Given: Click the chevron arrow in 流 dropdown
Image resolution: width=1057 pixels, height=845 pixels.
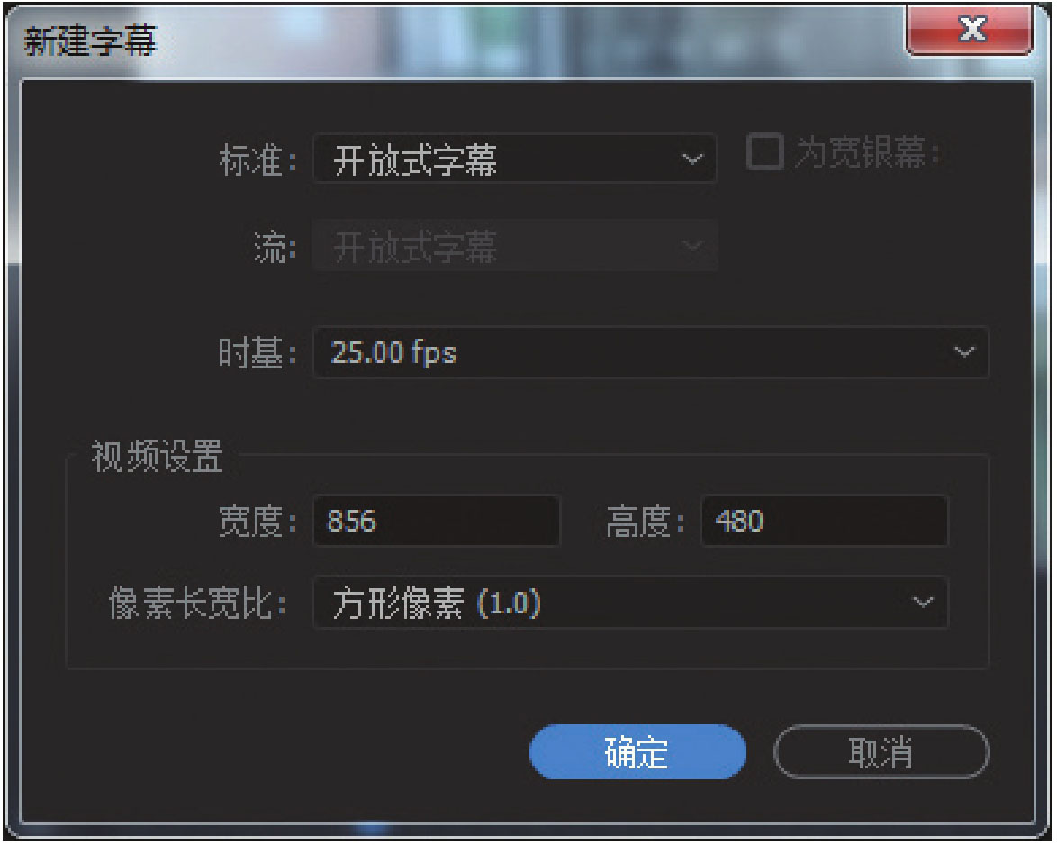Looking at the screenshot, I should click(692, 246).
